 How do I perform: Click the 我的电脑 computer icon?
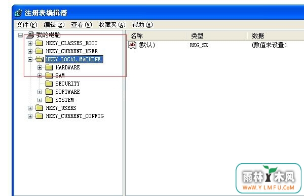[x=30, y=35]
